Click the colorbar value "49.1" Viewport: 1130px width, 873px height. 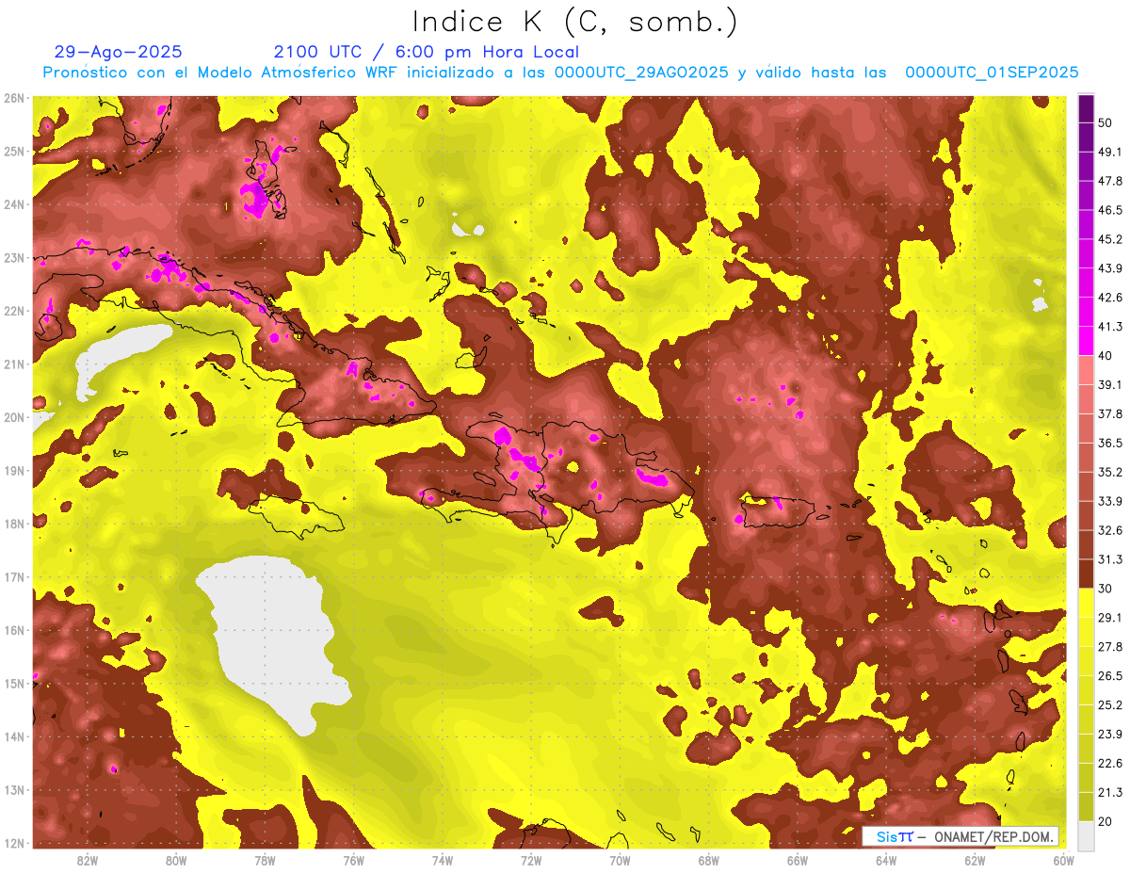tap(1109, 152)
